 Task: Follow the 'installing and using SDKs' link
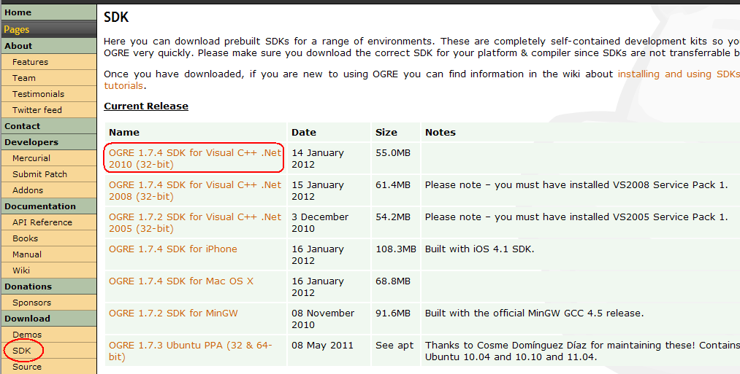coord(679,74)
